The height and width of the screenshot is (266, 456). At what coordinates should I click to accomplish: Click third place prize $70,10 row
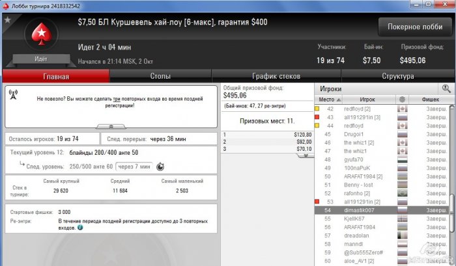[x=267, y=149]
